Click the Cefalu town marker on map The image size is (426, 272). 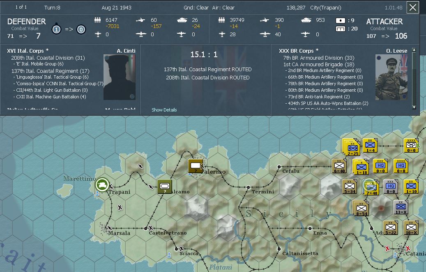[x=279, y=167]
